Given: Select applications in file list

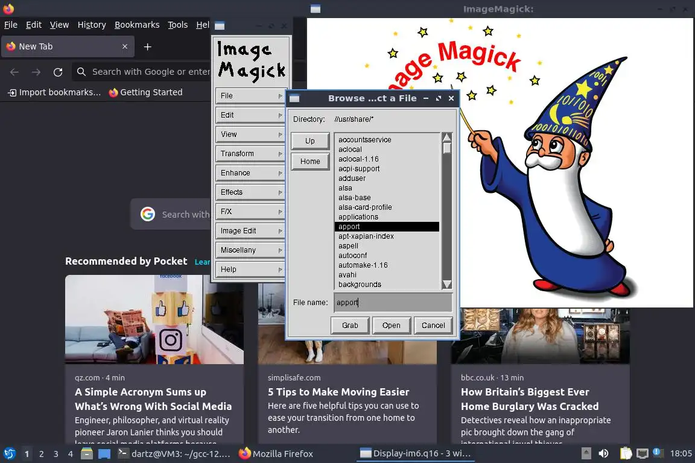Looking at the screenshot, I should tap(387, 217).
